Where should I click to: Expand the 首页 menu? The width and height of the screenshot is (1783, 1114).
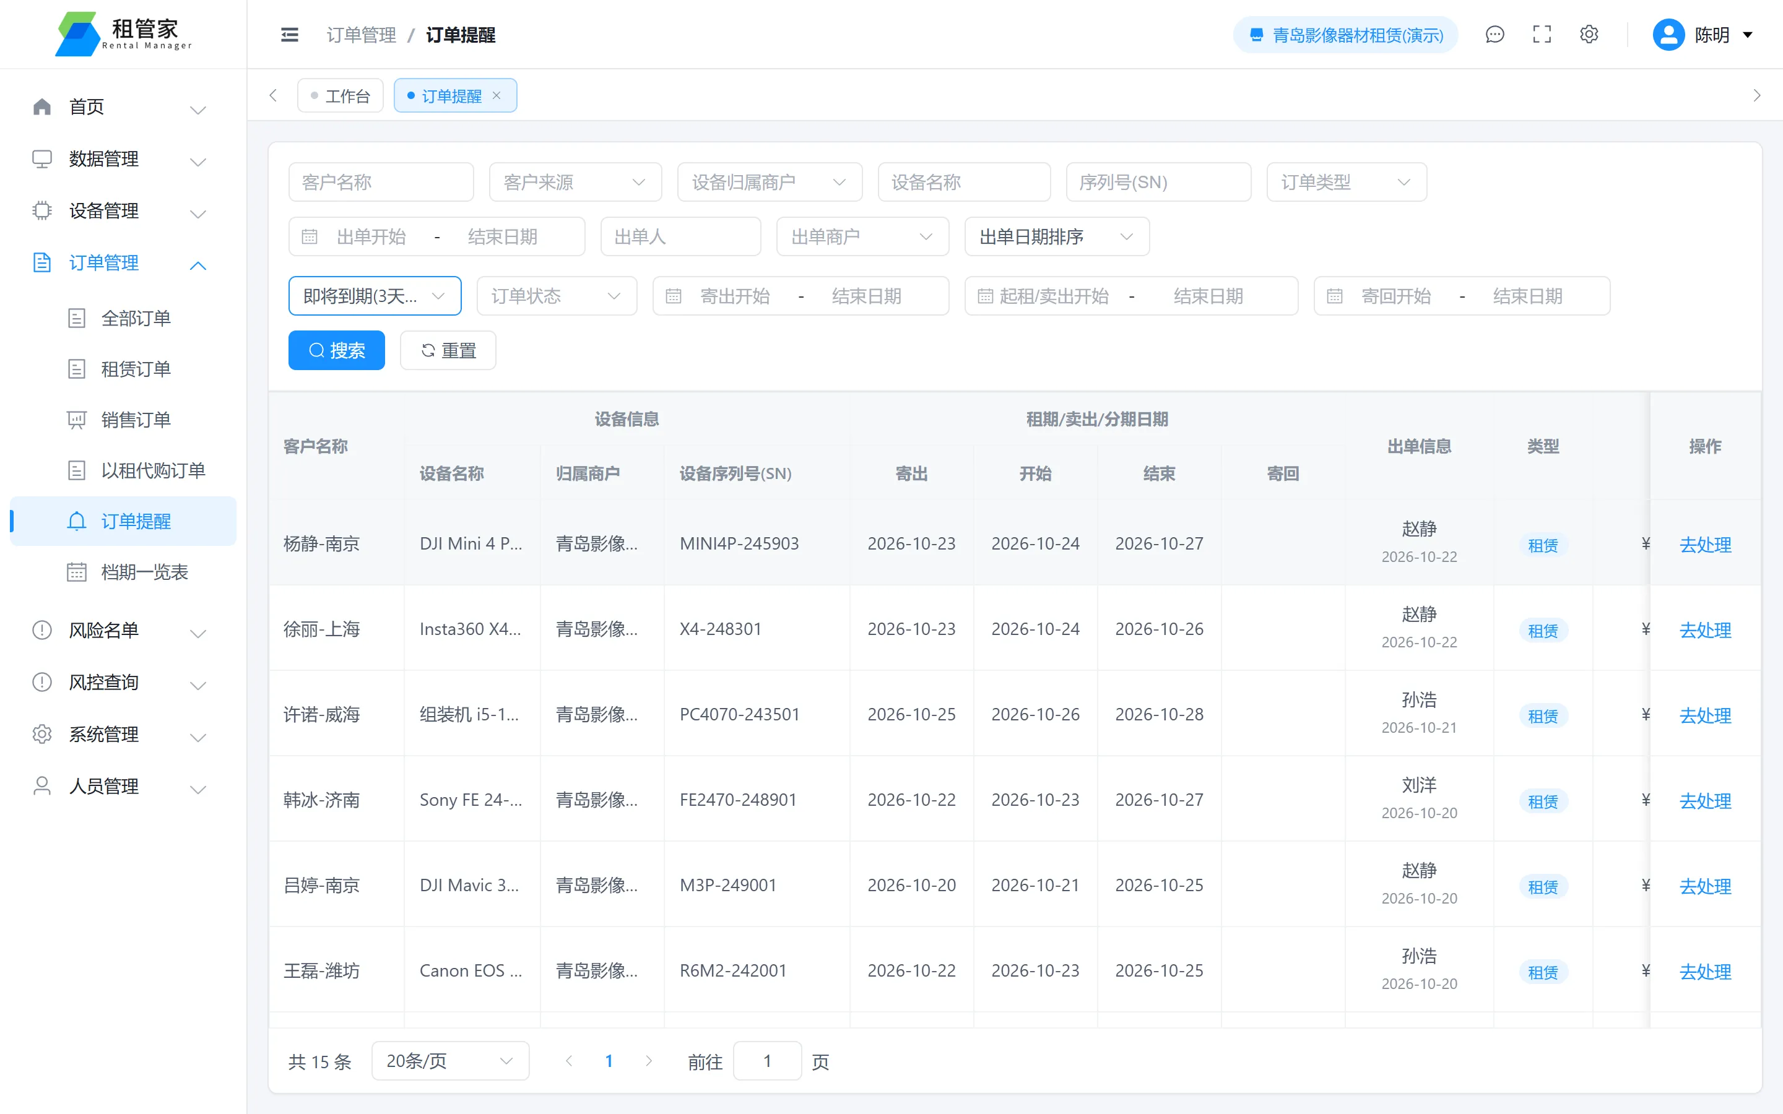click(123, 108)
